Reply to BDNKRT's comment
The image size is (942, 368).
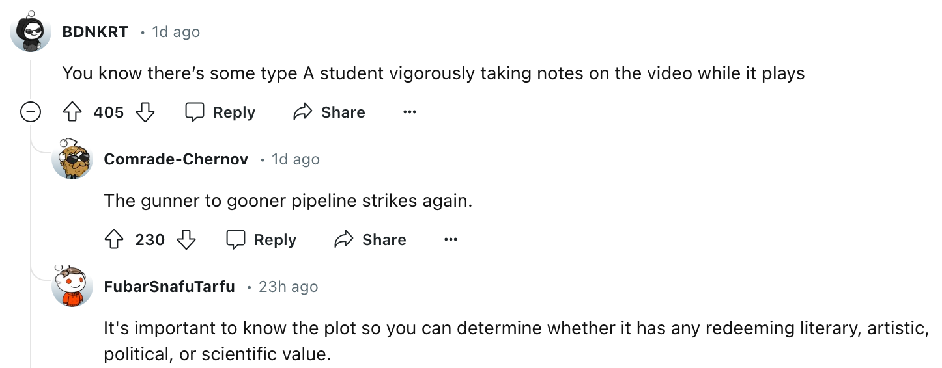pyautogui.click(x=220, y=112)
